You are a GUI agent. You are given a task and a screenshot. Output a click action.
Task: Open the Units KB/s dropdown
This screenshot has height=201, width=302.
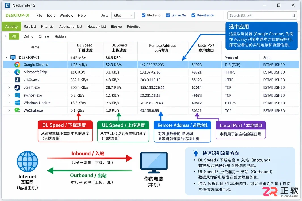123,15
